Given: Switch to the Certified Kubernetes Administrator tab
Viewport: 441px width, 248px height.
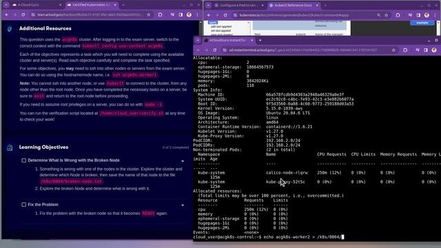Looking at the screenshot, I should coord(92,5).
